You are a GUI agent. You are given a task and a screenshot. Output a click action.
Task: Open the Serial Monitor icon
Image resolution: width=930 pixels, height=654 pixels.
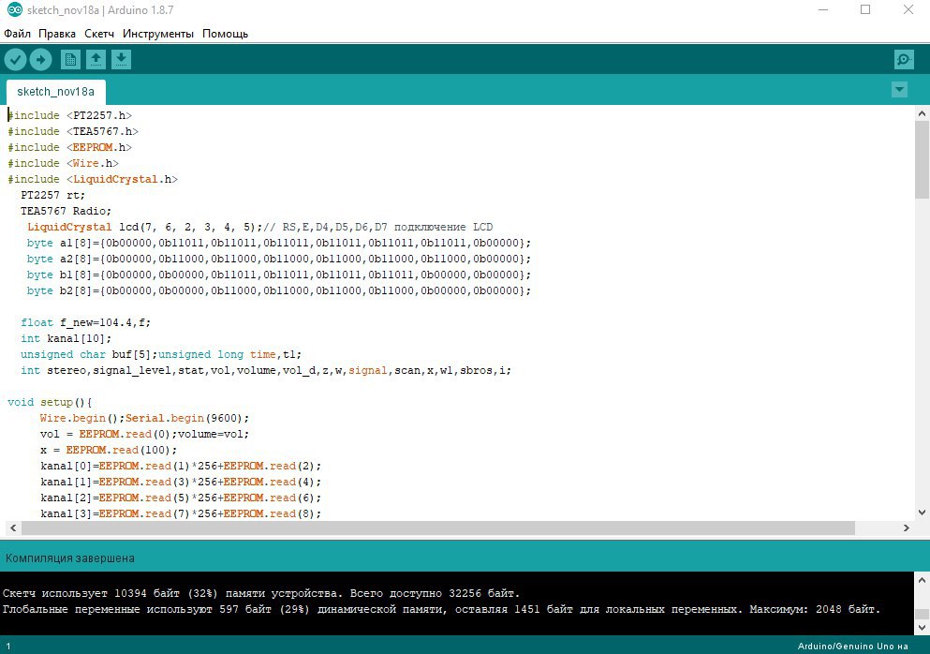point(904,59)
